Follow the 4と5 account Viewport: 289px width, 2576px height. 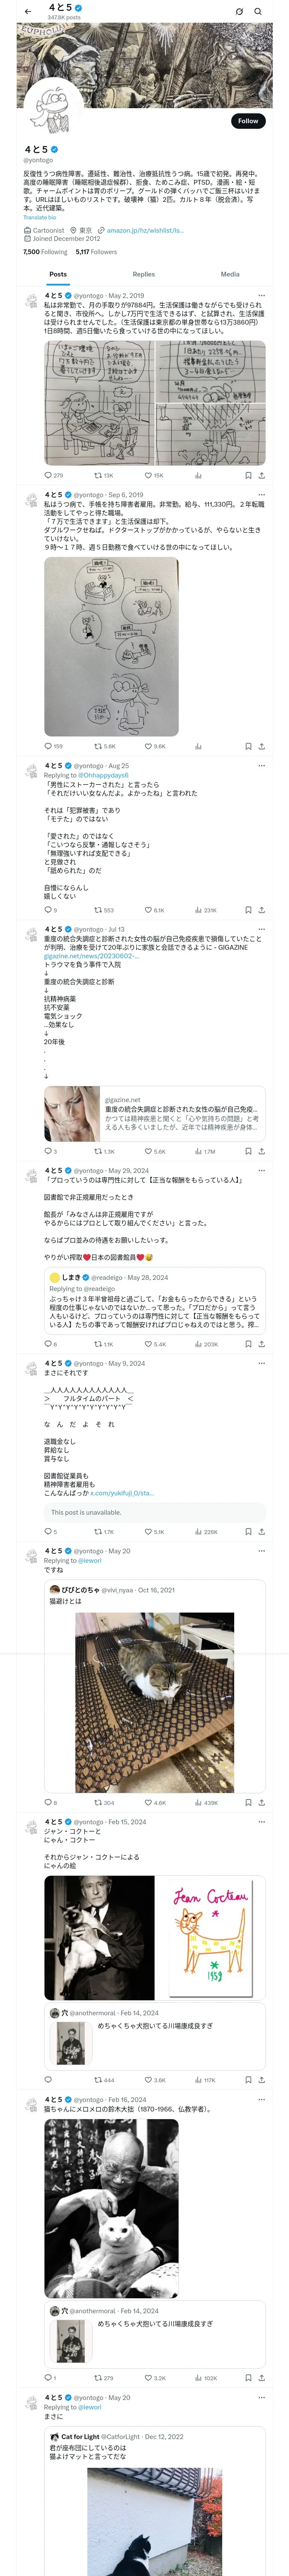pos(247,120)
